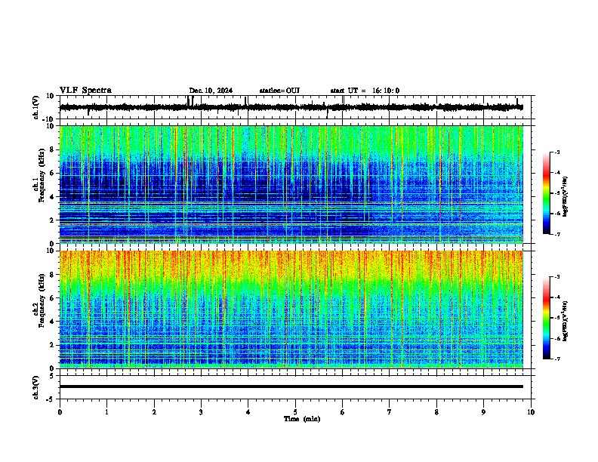Click the log(PSD) label beside ch.1 colorbar
The image size is (598, 462).
pyautogui.click(x=566, y=197)
